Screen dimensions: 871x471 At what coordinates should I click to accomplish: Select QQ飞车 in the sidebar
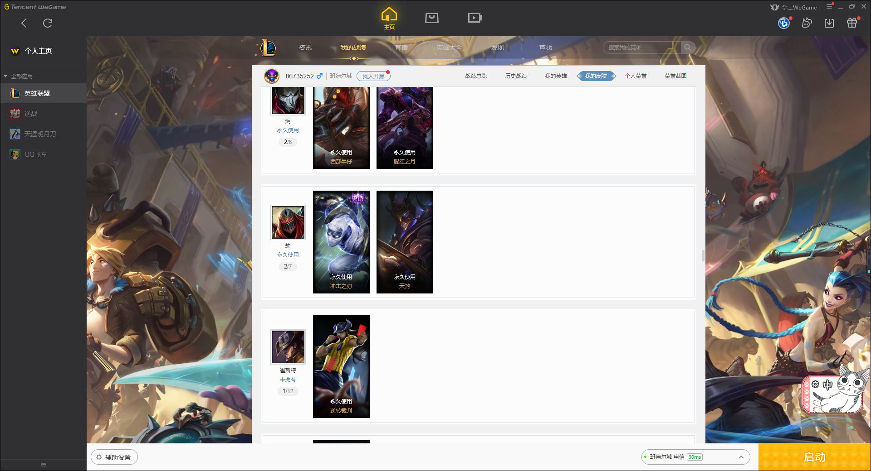pyautogui.click(x=43, y=154)
